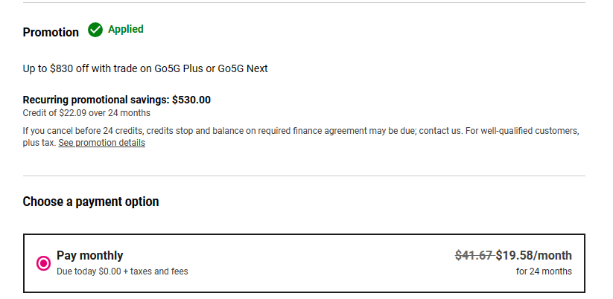Click the Recurring promotional savings $530.00 line
Image resolution: width=613 pixels, height=299 pixels.
point(117,100)
